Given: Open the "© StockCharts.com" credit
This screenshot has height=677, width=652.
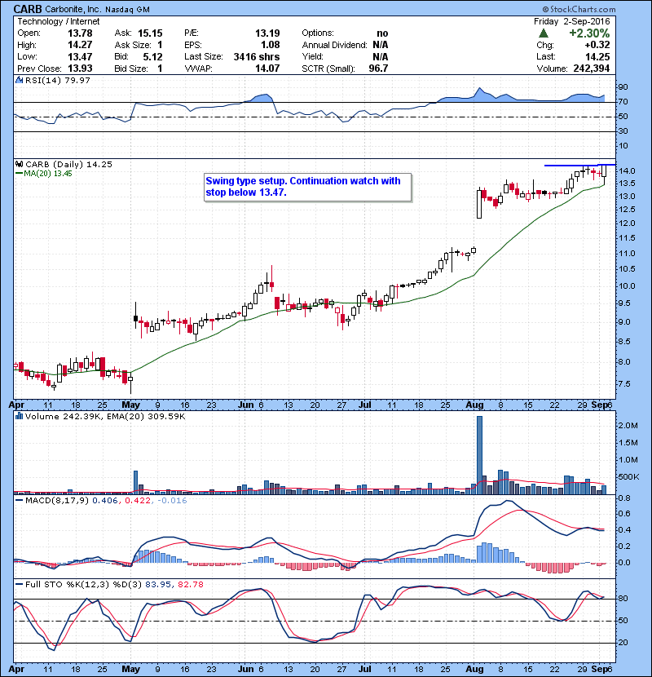Looking at the screenshot, I should click(x=579, y=9).
